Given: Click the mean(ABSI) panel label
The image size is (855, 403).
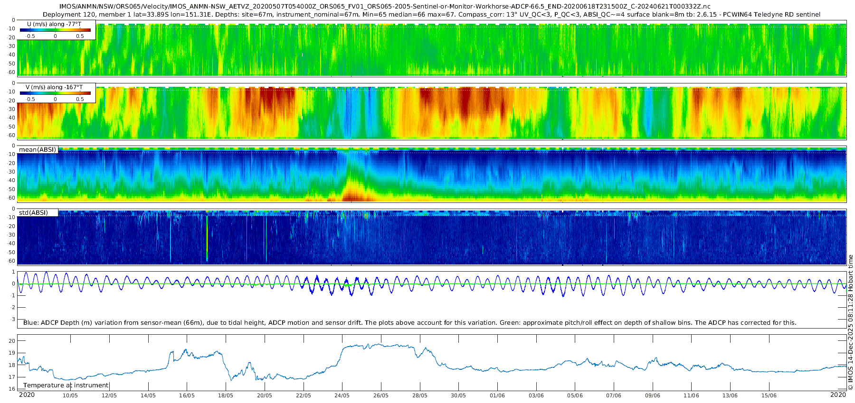Looking at the screenshot, I should (x=38, y=150).
